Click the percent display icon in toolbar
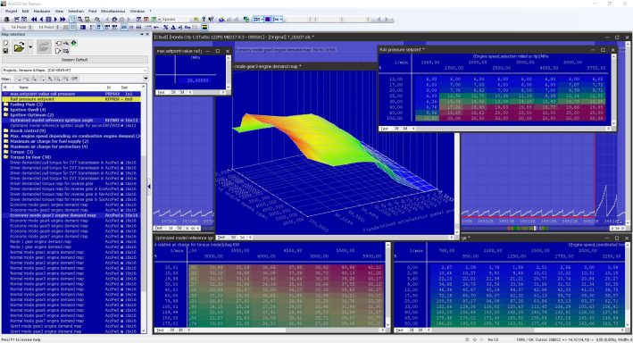Viewport: 633px width, 343px height. click(x=165, y=27)
